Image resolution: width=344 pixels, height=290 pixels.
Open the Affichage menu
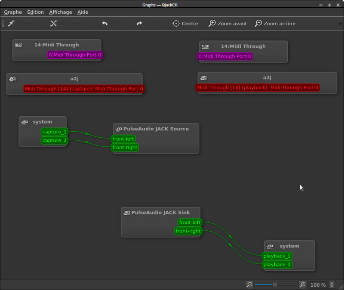click(x=61, y=12)
